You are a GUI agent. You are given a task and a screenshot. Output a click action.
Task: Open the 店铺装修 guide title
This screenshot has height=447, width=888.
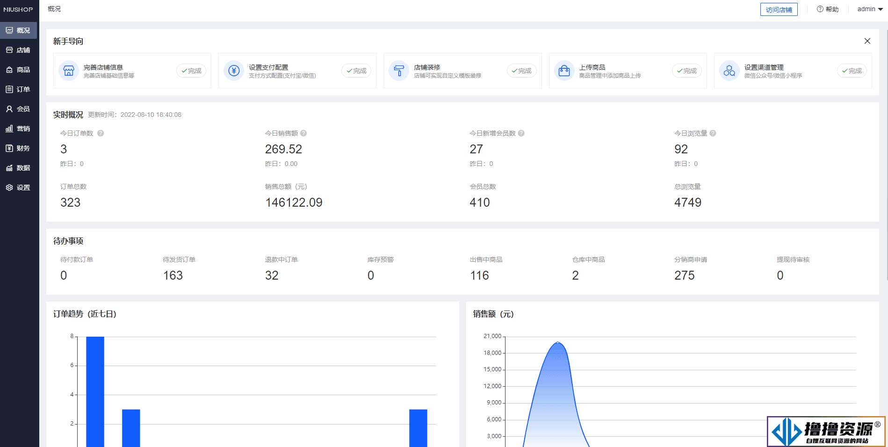(427, 67)
